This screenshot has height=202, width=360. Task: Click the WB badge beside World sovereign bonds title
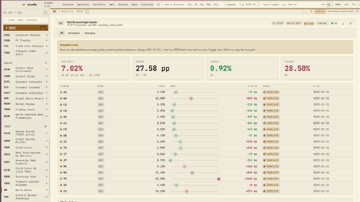pos(61,24)
